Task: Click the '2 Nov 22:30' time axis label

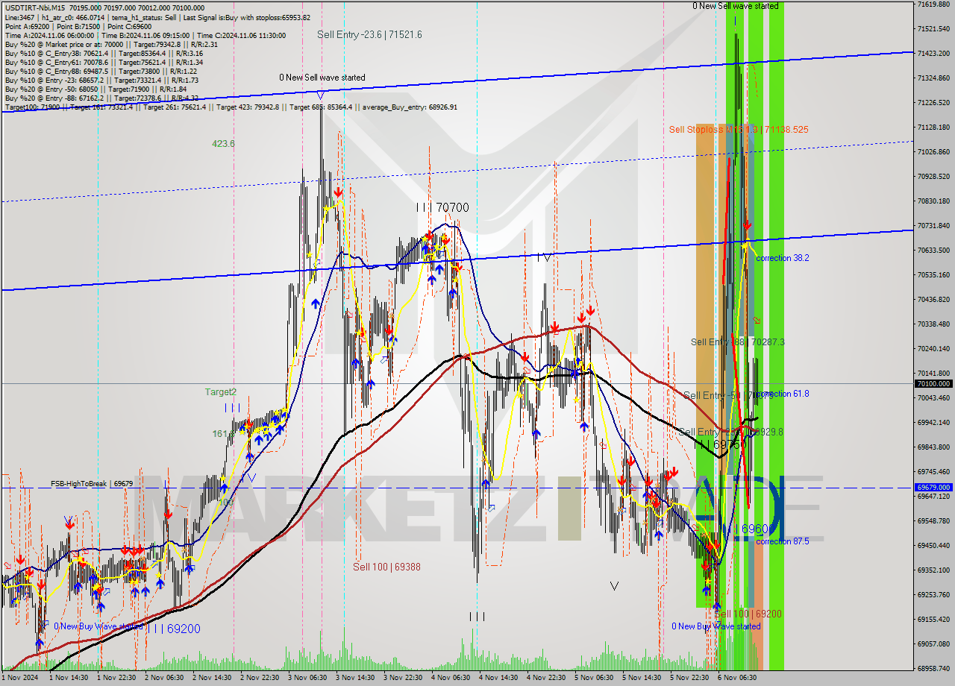Action: coord(260,678)
